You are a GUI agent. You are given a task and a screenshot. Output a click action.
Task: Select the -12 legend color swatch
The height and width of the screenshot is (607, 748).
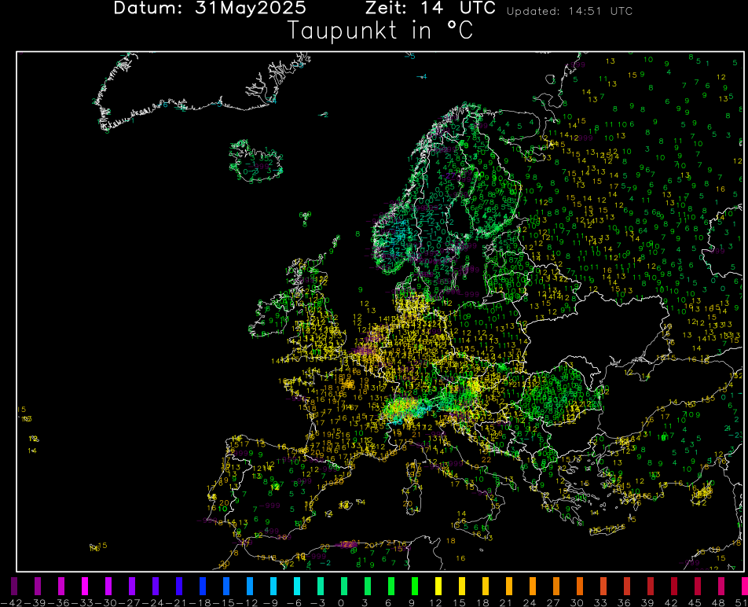(x=250, y=586)
